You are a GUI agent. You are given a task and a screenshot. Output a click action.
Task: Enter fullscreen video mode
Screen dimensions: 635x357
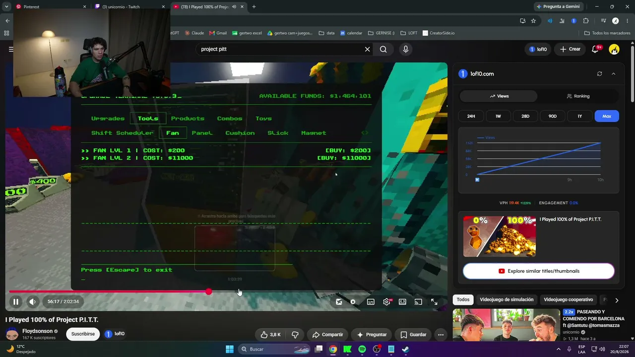tap(434, 301)
